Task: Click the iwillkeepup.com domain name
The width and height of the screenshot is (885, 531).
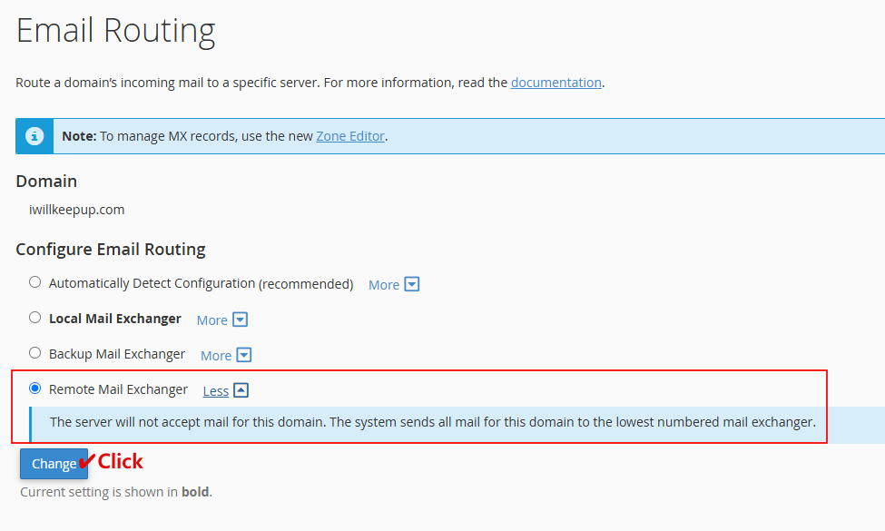Action: click(77, 210)
